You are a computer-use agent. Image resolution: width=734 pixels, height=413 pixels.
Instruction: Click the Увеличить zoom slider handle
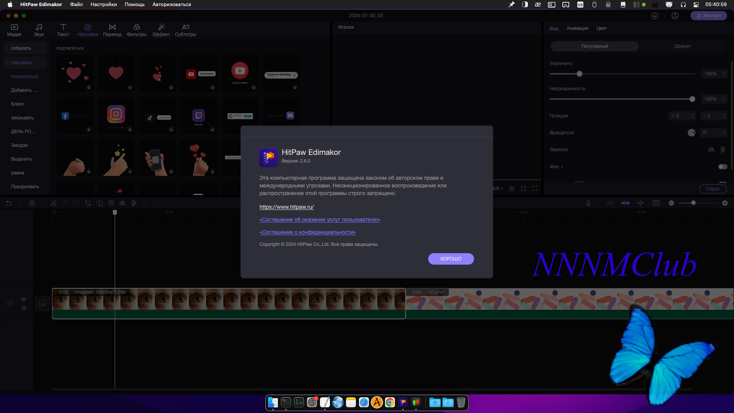(580, 74)
